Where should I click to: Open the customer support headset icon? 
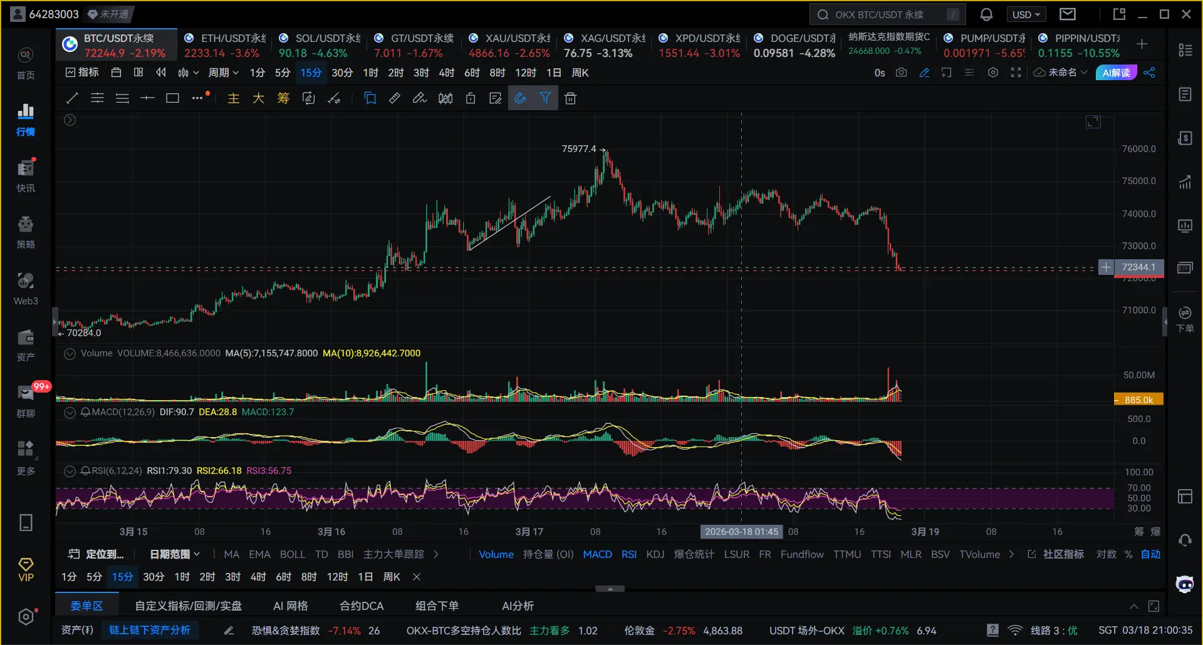coord(1185,540)
